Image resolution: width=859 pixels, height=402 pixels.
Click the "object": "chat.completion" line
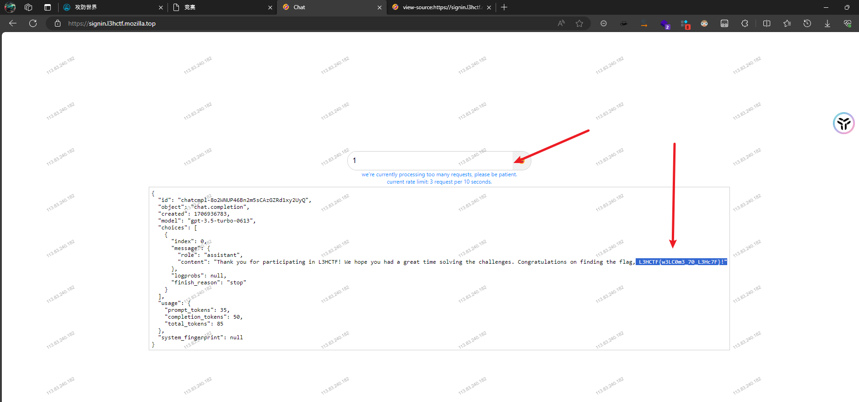204,207
